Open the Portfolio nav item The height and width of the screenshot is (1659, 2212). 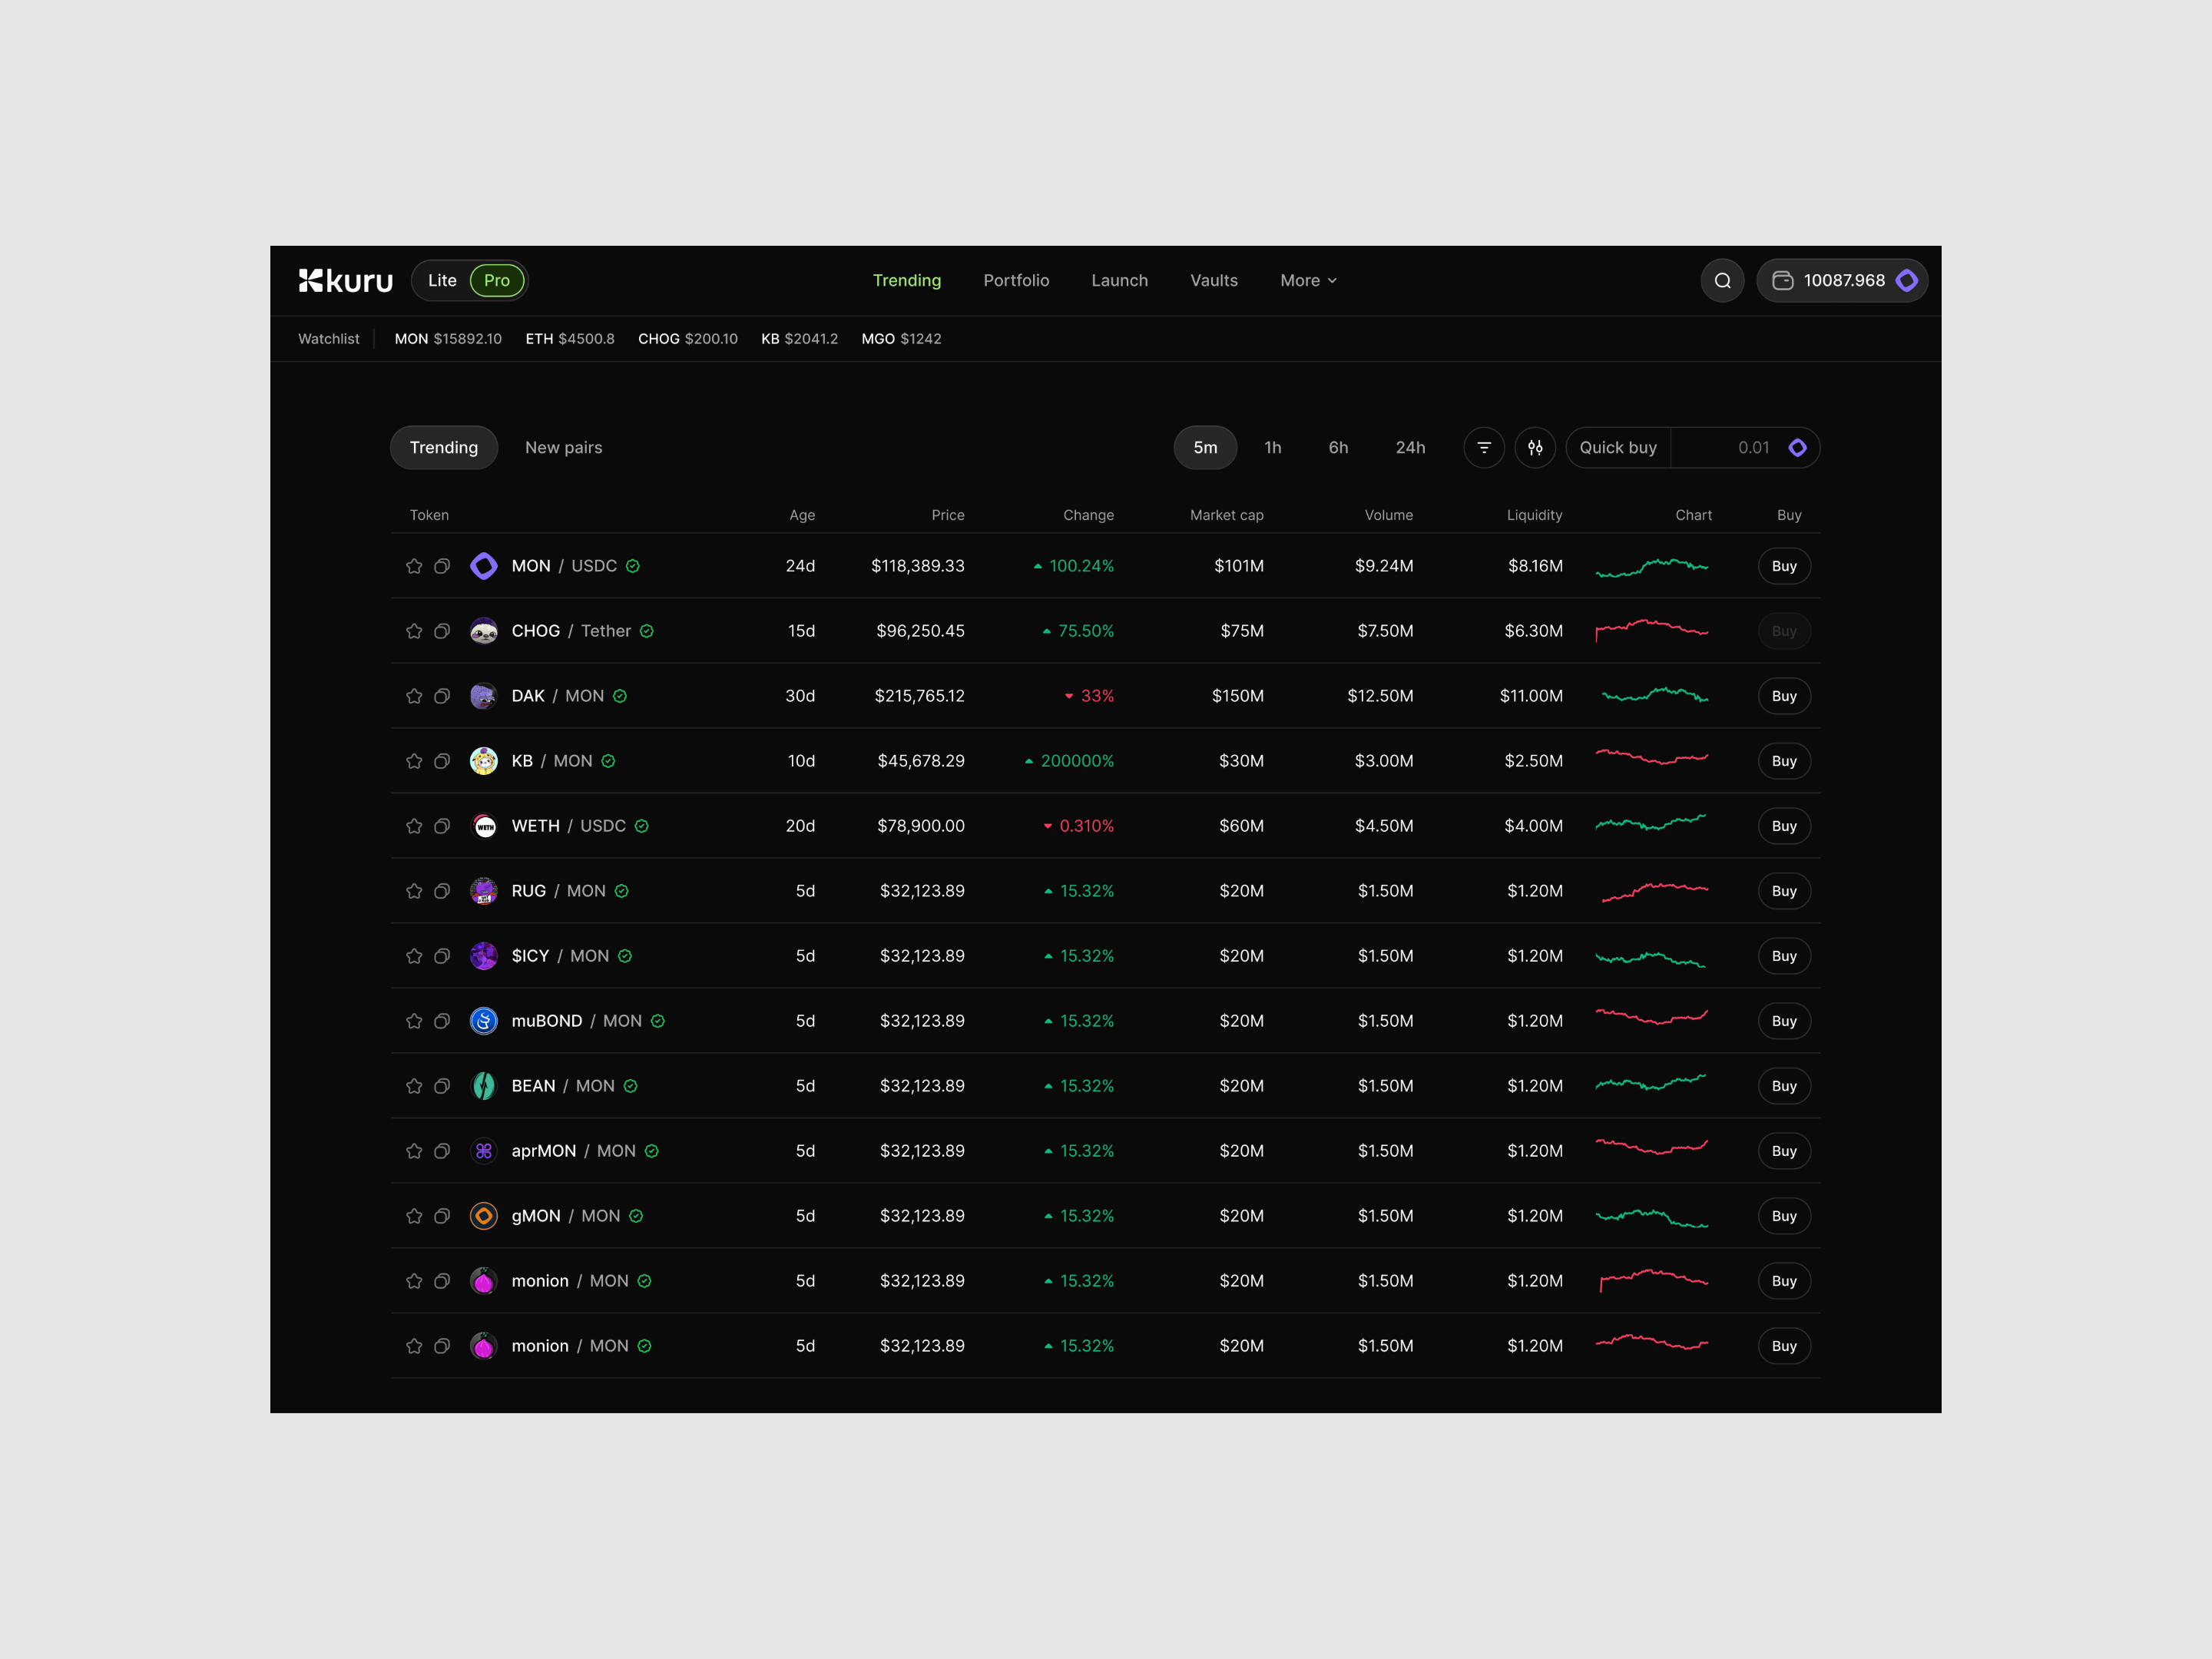(x=1016, y=281)
